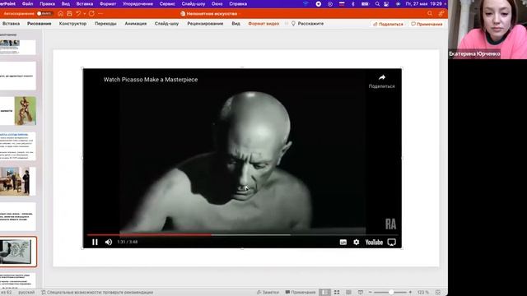The image size is (527, 296).
Task: Click the coauthoring share icon in title bar
Action: coord(441,14)
